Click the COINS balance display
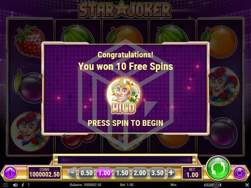This screenshot has height=188, width=251. [x=44, y=173]
